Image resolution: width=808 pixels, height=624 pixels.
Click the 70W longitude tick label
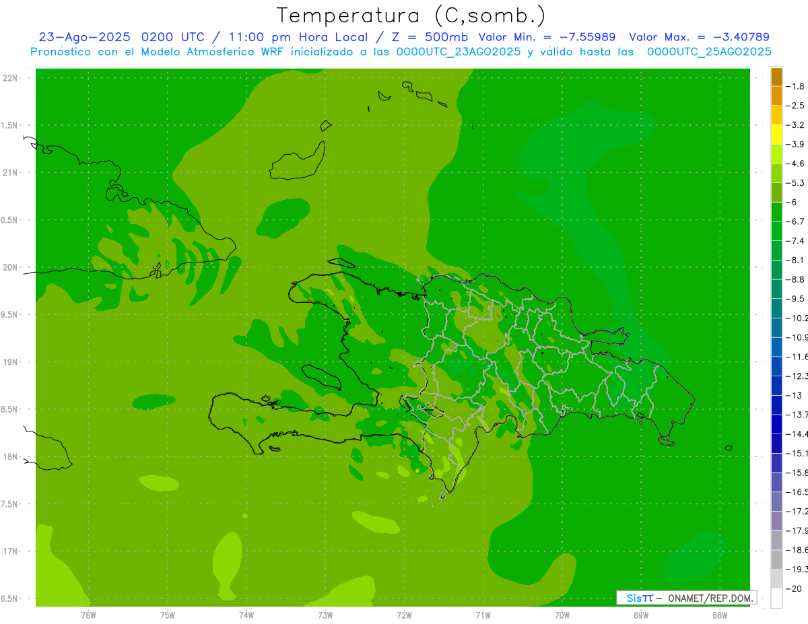pyautogui.click(x=562, y=615)
